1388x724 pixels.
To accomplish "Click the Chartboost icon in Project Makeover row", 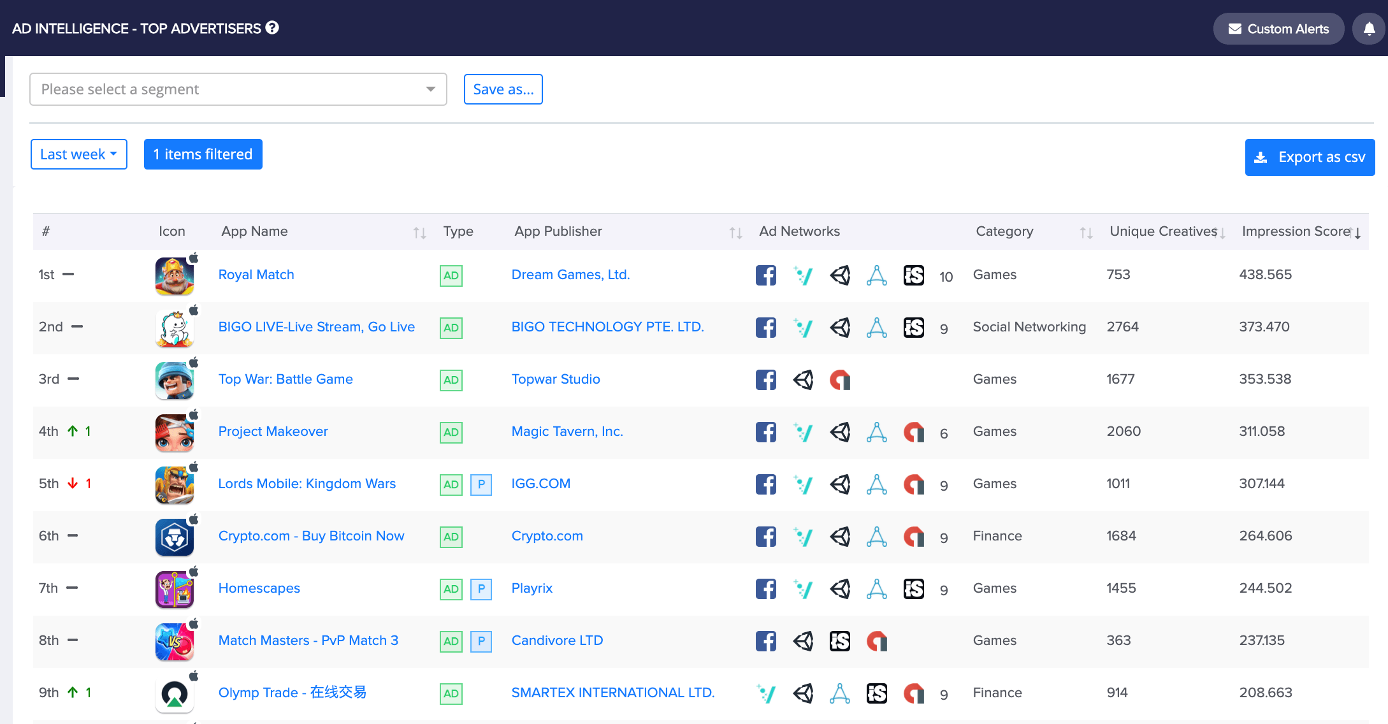I will point(914,432).
